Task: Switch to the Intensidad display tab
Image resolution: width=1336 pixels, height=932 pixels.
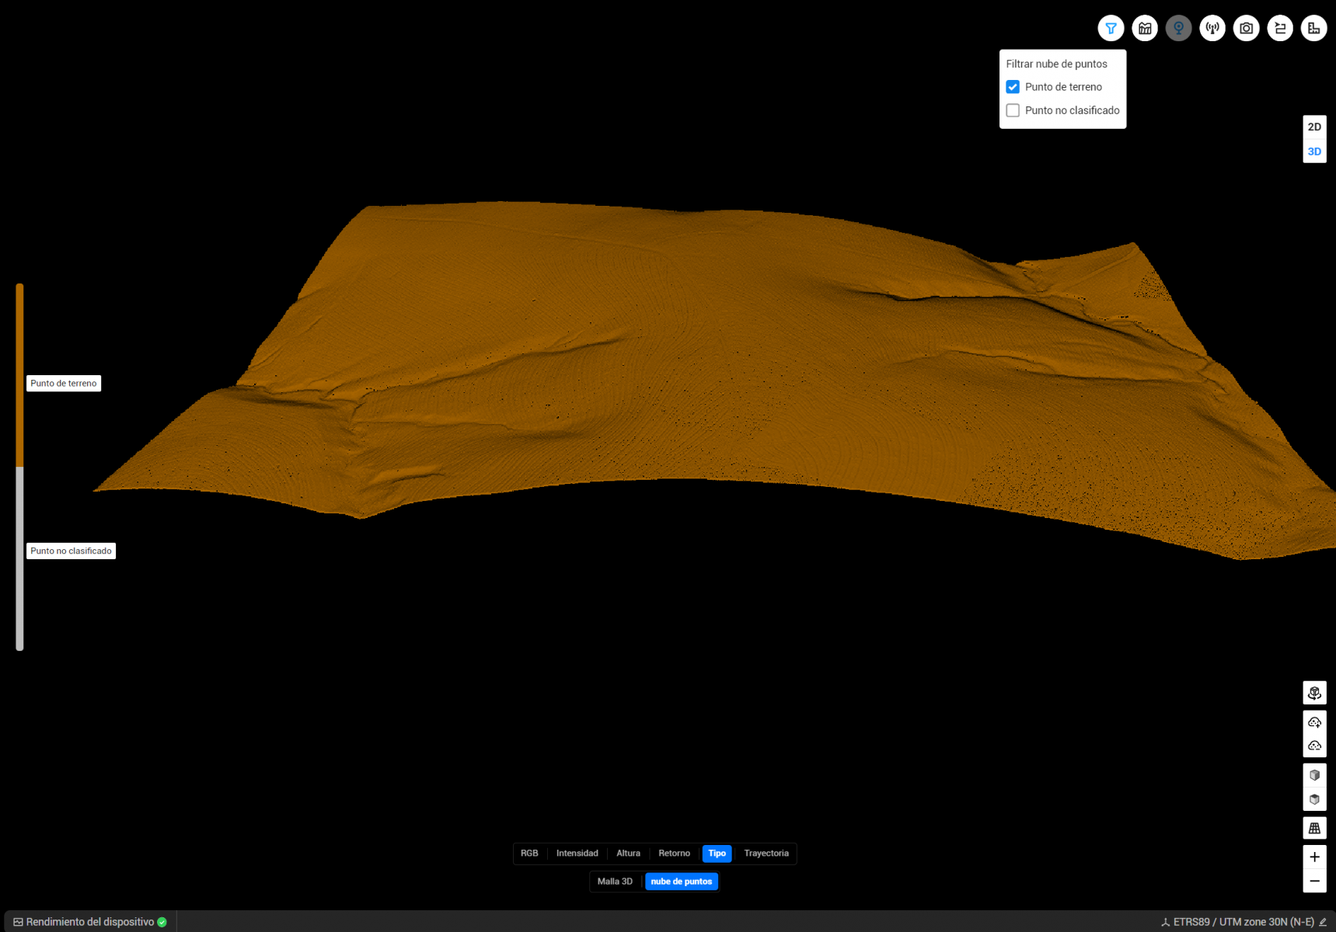Action: point(577,854)
